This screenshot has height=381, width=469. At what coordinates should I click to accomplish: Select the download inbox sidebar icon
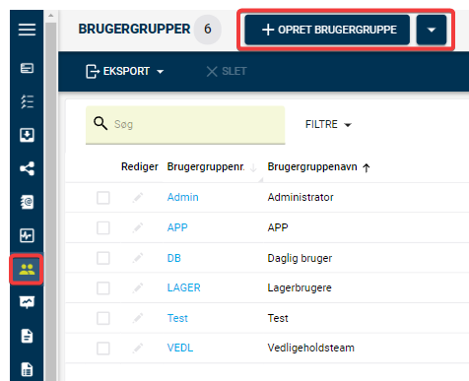click(x=27, y=135)
